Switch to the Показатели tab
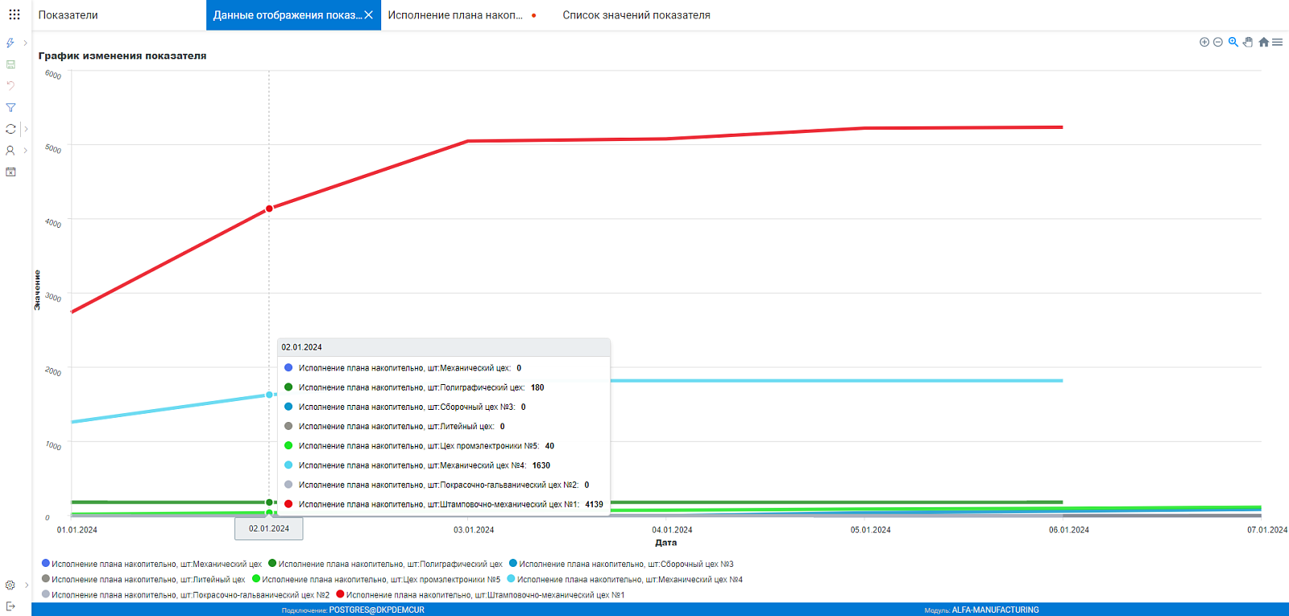 coord(68,15)
